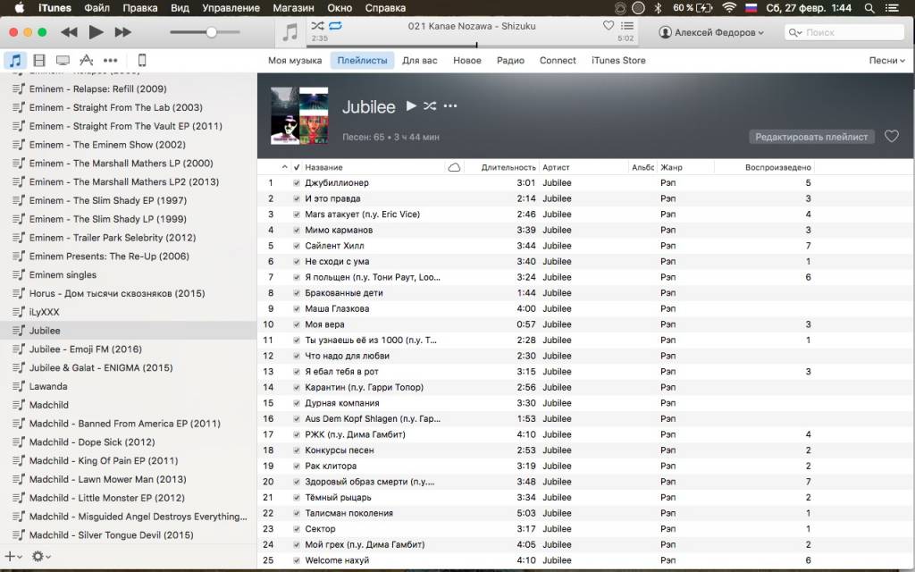The height and width of the screenshot is (572, 915).
Task: Start playback with the Play button
Action: 96,32
